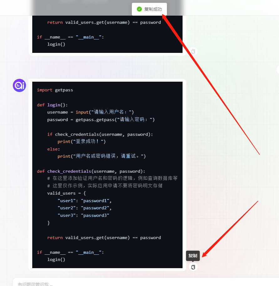Click the 'else:' code line
This screenshot has width=279, height=286.
click(54, 149)
